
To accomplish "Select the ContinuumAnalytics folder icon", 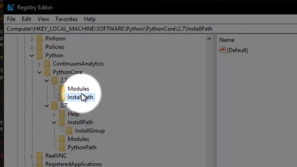I will pyautogui.click(x=47, y=64).
